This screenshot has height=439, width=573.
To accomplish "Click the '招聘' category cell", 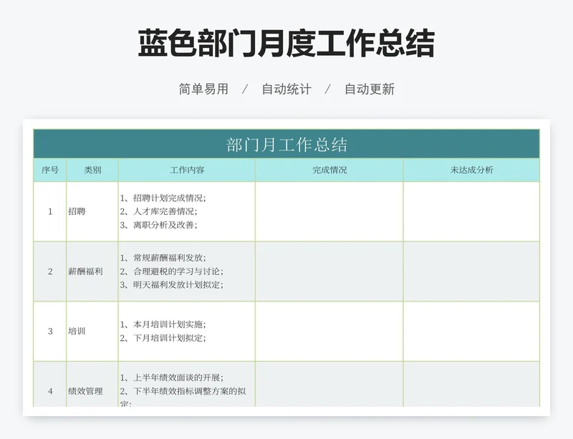I will [x=92, y=212].
